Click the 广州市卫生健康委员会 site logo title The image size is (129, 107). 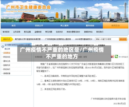pos(28,7)
